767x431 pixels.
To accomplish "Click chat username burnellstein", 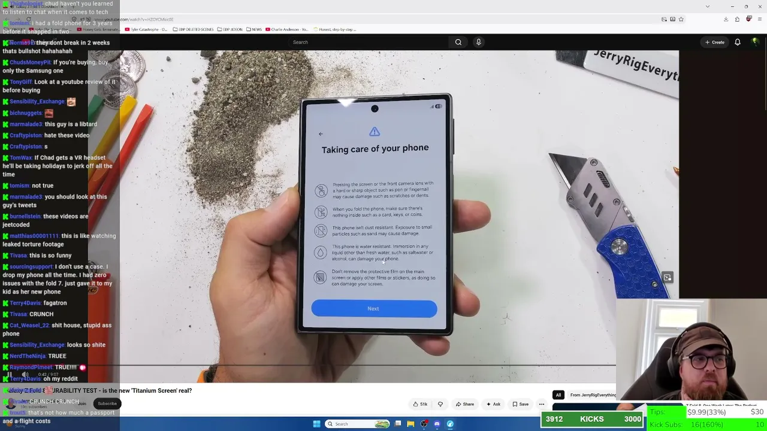I will tap(25, 217).
